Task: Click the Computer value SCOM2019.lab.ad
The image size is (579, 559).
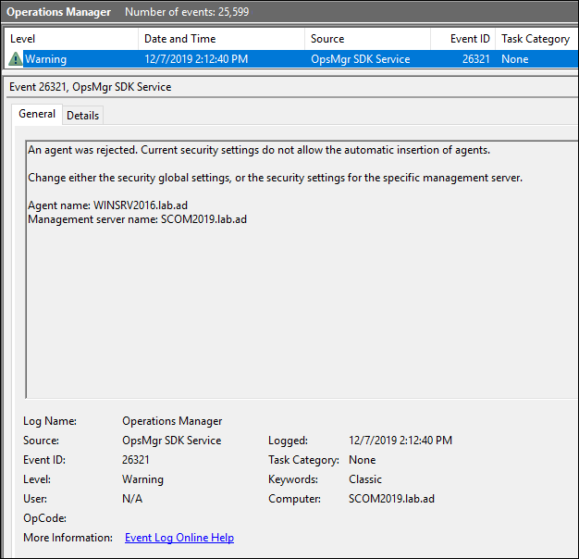Action: tap(391, 499)
